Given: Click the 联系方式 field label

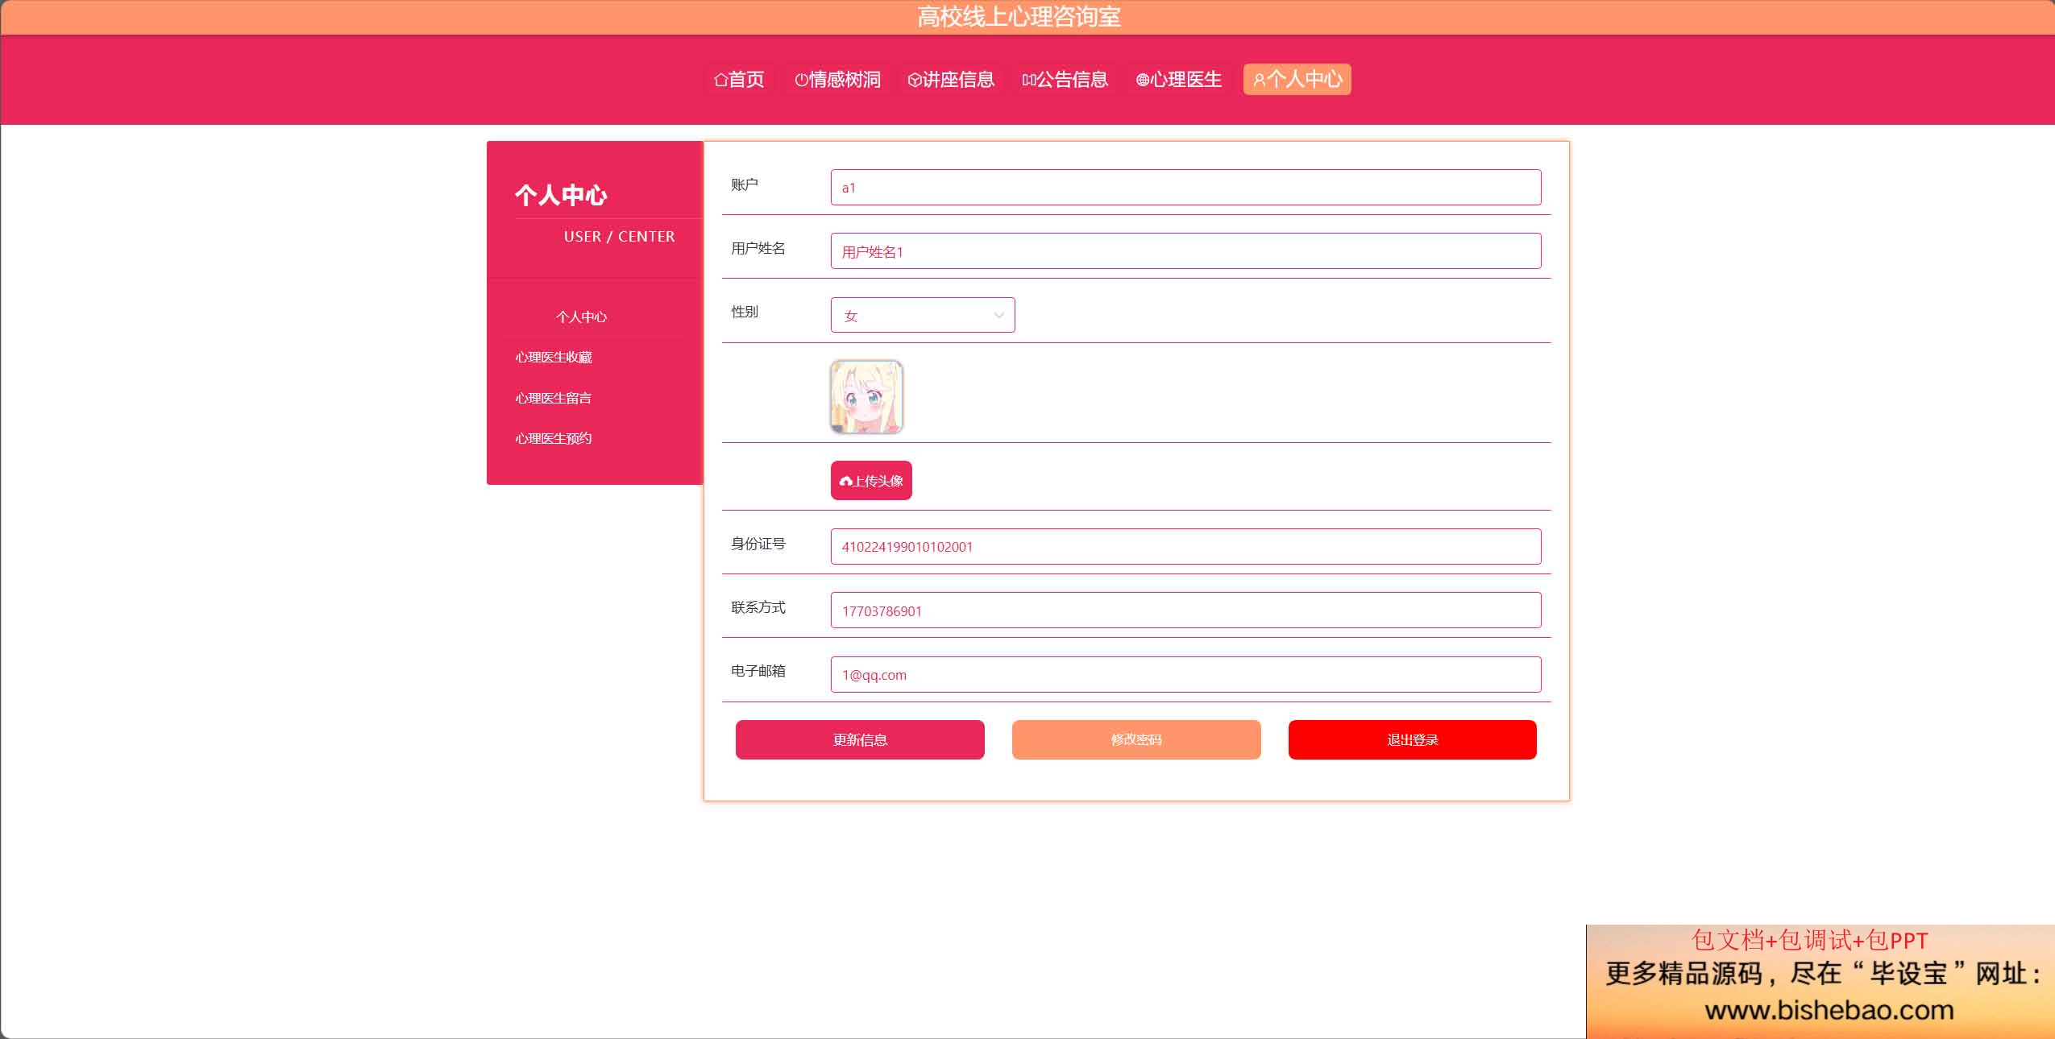Looking at the screenshot, I should coord(758,608).
